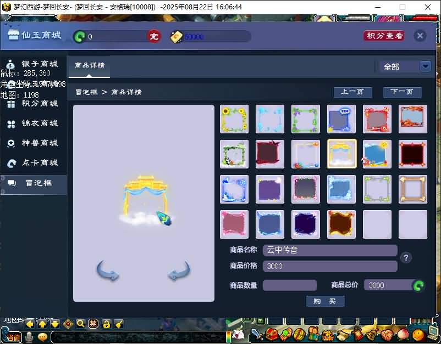Go to next page with 下一页

(402, 92)
